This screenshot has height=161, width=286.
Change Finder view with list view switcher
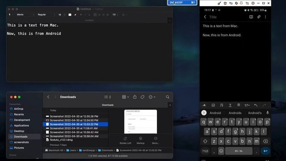point(107,97)
